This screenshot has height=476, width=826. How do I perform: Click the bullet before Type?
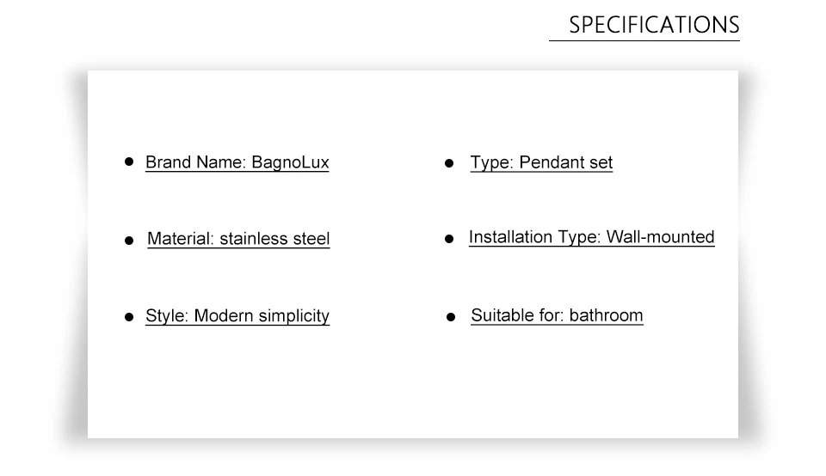click(449, 163)
